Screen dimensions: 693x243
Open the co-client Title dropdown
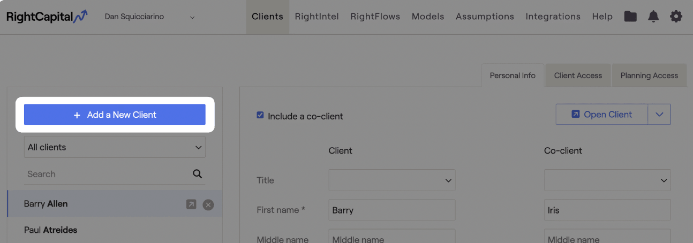(x=607, y=180)
